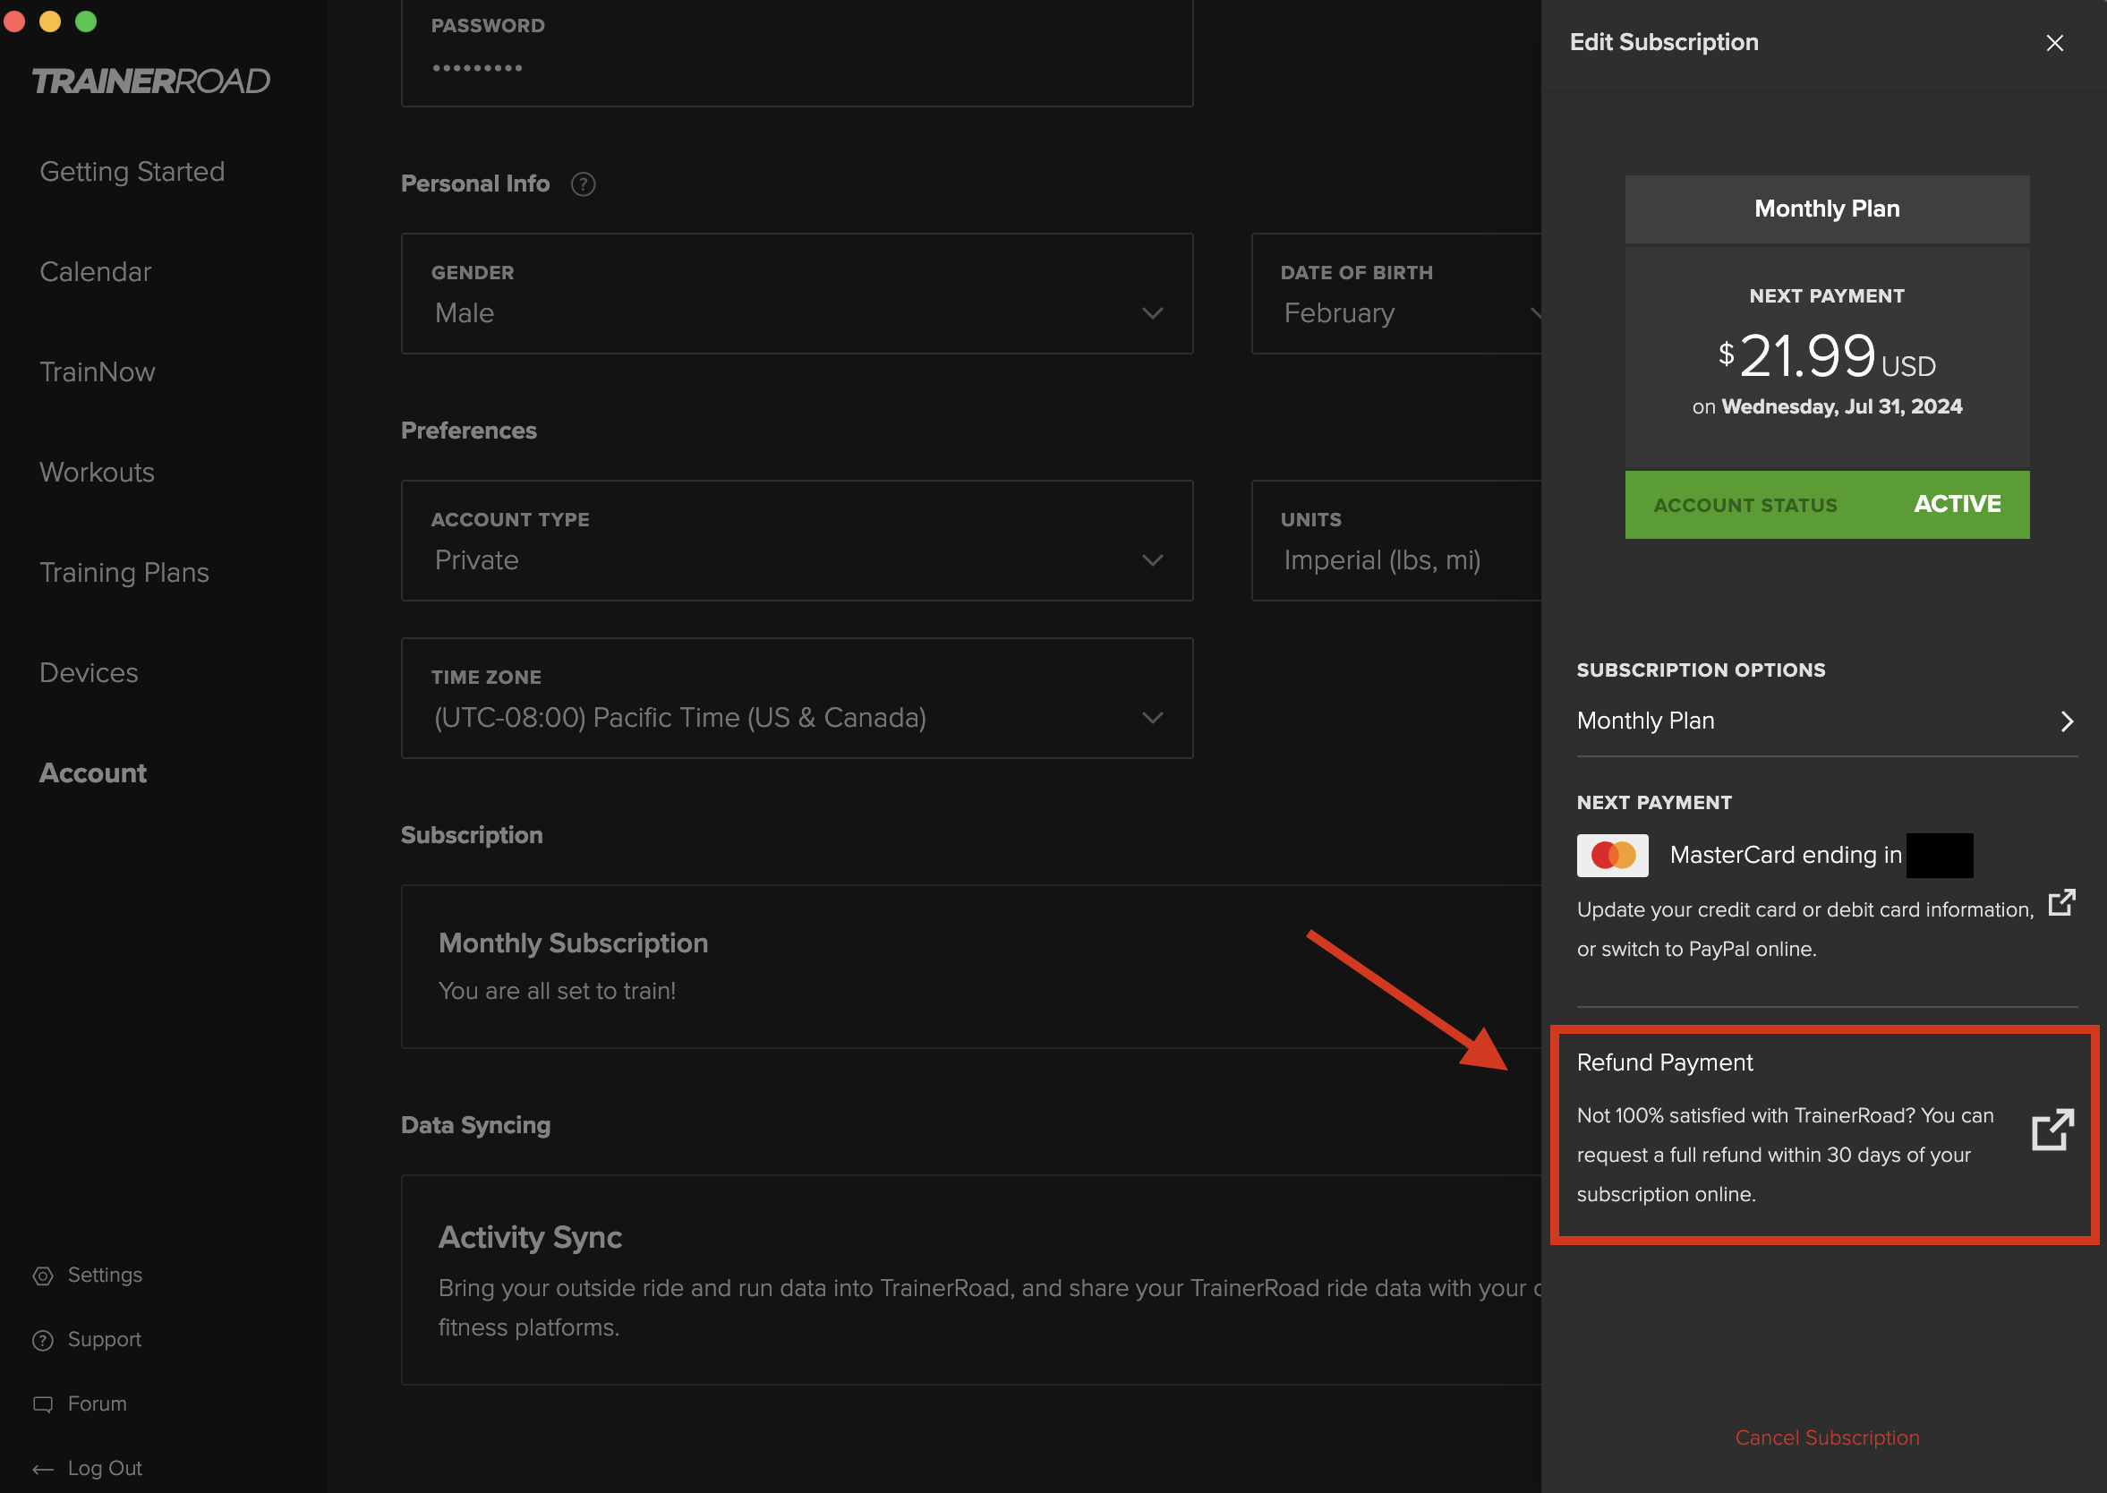Click Log Out

click(105, 1469)
